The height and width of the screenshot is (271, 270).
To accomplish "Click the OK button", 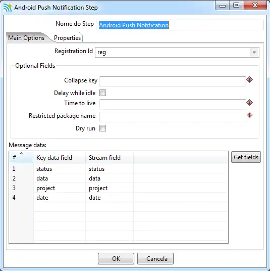I will pos(116,258).
